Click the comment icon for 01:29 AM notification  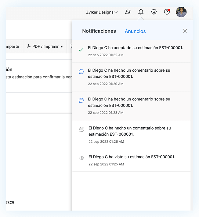point(81,72)
